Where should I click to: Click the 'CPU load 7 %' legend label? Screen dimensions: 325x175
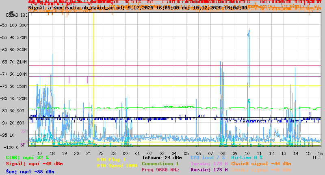(208, 157)
